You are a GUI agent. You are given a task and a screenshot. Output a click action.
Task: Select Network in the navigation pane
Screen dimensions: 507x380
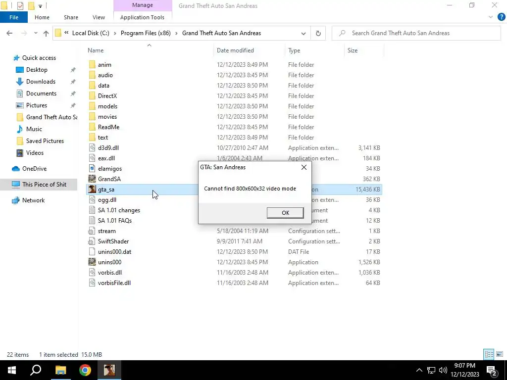point(33,200)
